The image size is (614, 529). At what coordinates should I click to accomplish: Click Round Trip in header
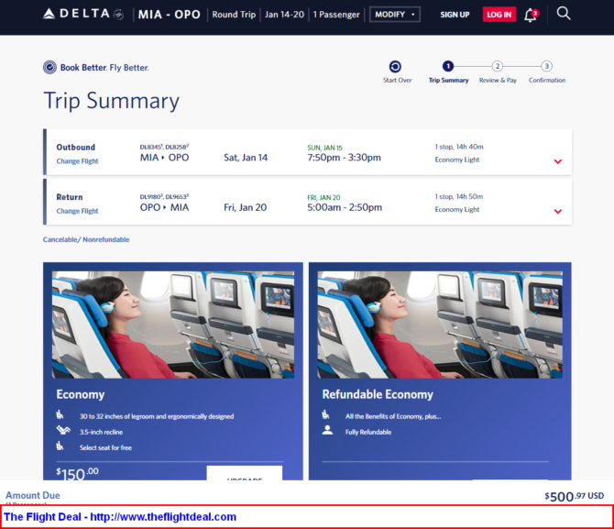(234, 15)
